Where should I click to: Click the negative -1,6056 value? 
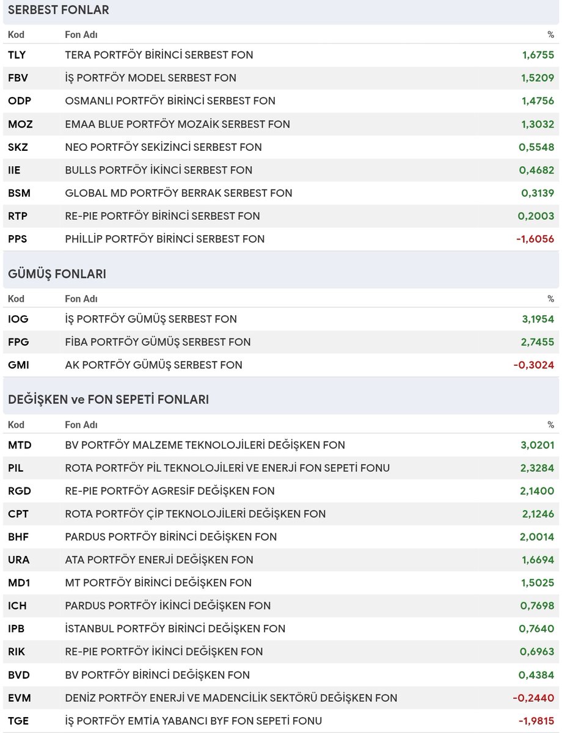(535, 239)
